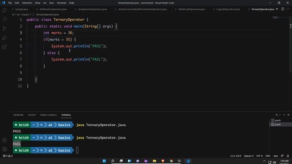292x164 pixels.
Task: Open the Selection menu
Action: click(x=27, y=3)
